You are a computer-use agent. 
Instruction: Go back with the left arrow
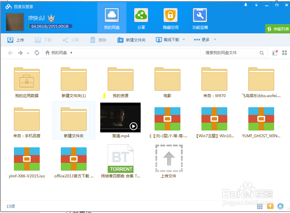(10, 53)
